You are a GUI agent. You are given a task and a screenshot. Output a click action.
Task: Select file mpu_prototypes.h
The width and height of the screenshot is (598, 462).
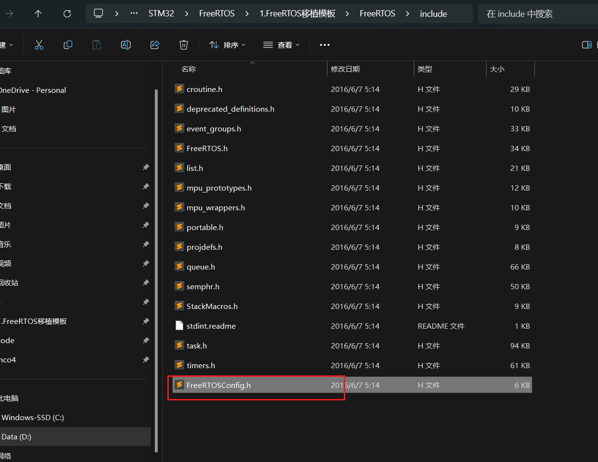click(x=219, y=188)
